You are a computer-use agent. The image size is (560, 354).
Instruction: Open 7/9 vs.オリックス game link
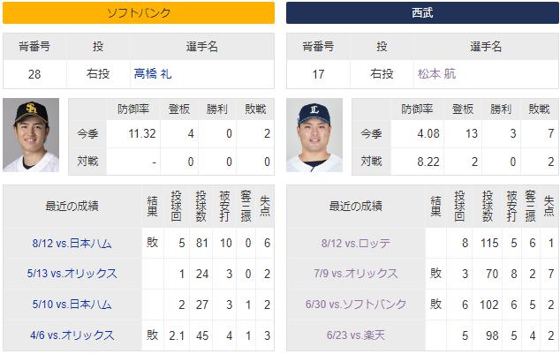[x=356, y=274]
